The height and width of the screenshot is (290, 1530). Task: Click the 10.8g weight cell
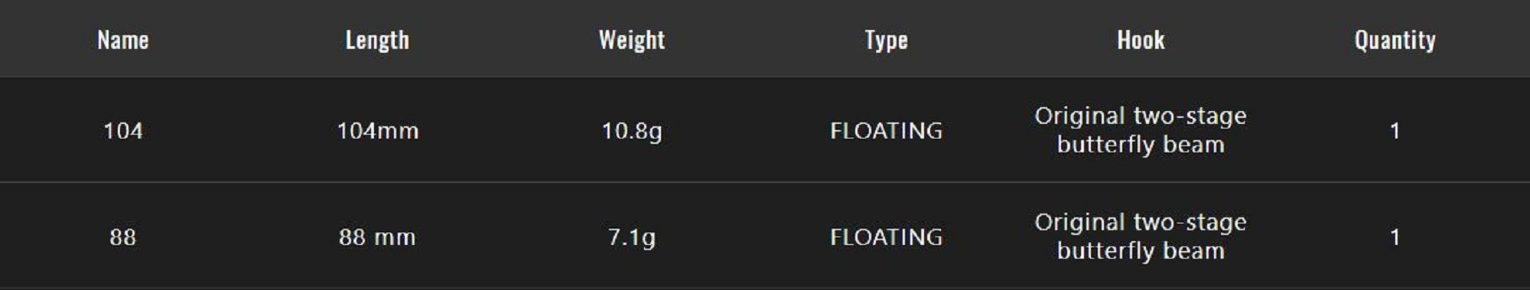(x=632, y=132)
